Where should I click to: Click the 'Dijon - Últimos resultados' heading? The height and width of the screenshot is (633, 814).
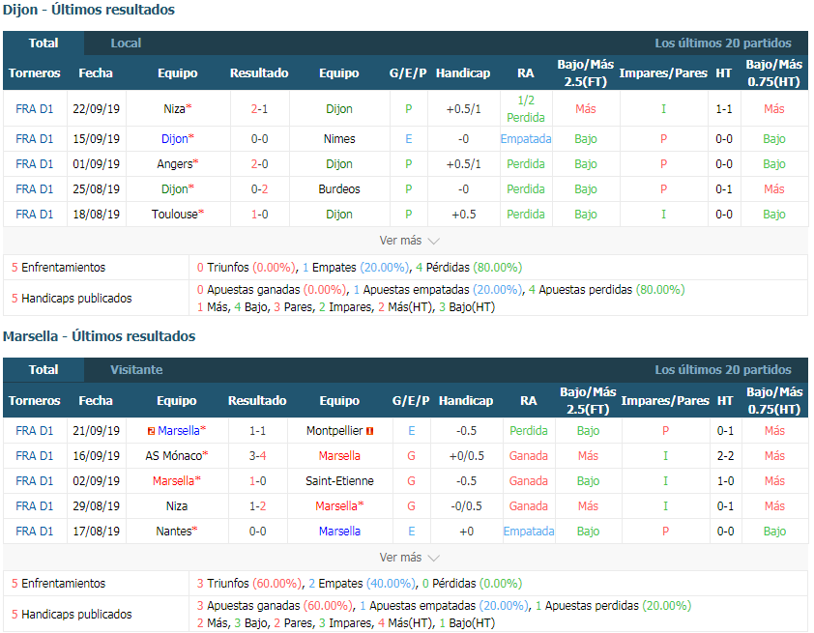[x=89, y=10]
